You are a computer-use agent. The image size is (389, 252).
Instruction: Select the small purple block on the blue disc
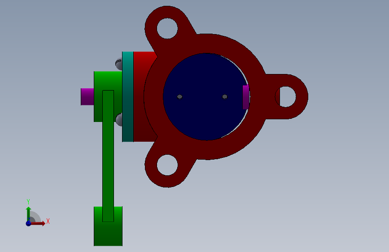point(246,97)
